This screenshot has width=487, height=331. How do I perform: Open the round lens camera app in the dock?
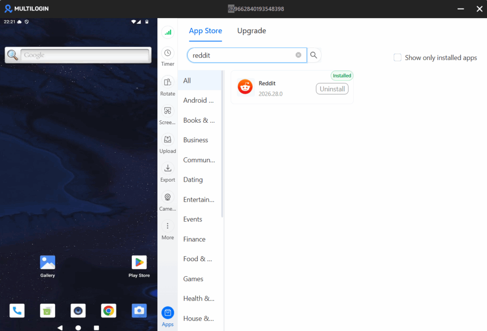coord(78,311)
